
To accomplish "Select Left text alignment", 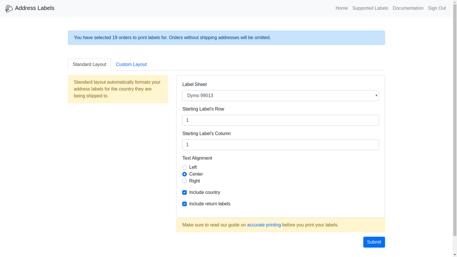I will 185,167.
